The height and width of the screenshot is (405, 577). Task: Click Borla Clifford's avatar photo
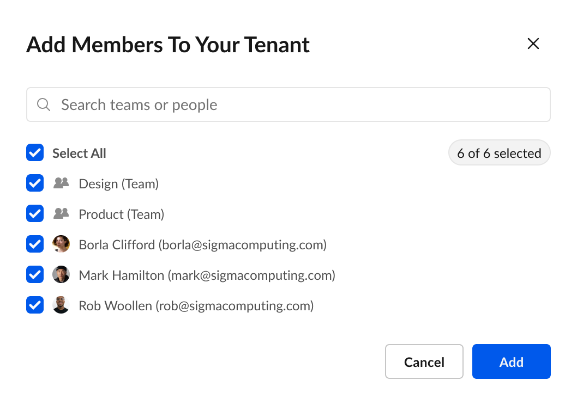pyautogui.click(x=61, y=244)
